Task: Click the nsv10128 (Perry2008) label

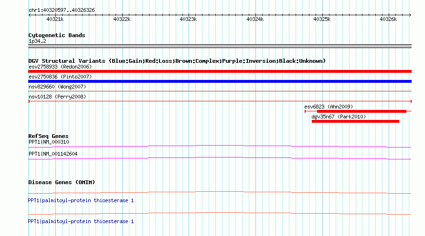Action: [x=57, y=97]
